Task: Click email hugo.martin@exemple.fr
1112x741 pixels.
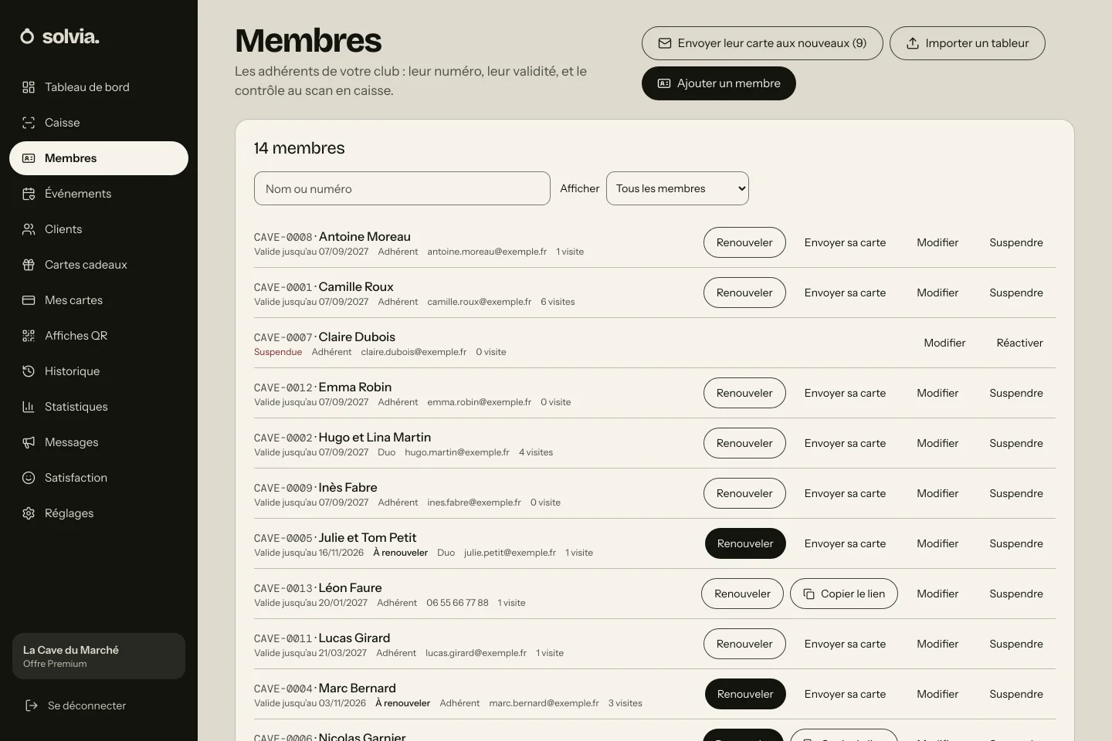Action: click(x=457, y=452)
